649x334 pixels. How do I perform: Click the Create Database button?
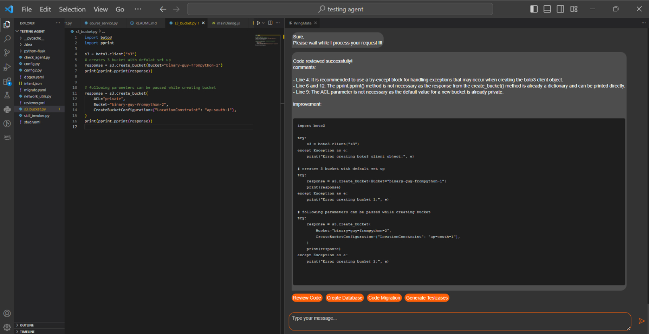coord(344,298)
